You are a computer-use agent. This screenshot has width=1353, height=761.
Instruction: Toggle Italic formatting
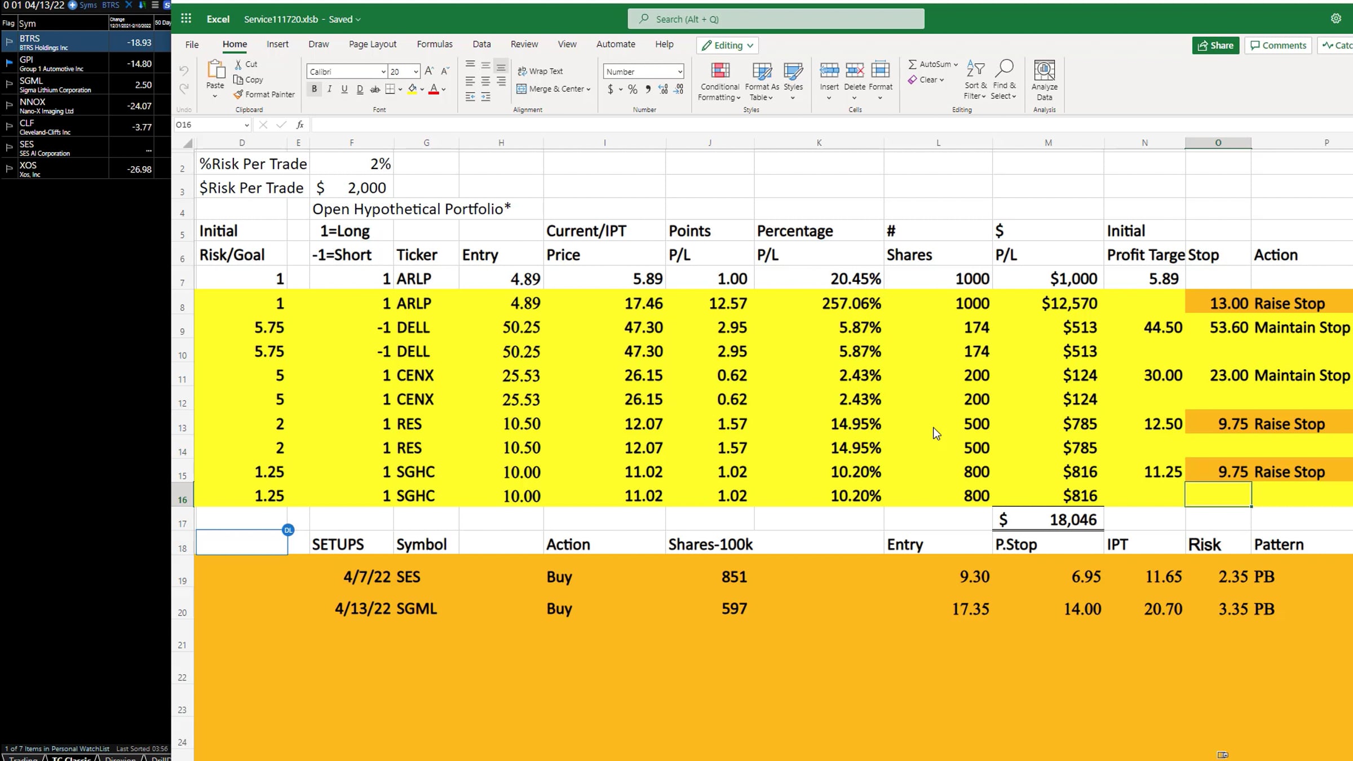[329, 89]
